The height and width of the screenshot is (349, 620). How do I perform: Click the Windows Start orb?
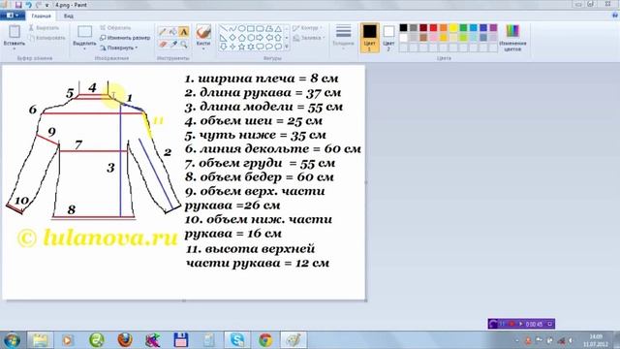(12, 340)
